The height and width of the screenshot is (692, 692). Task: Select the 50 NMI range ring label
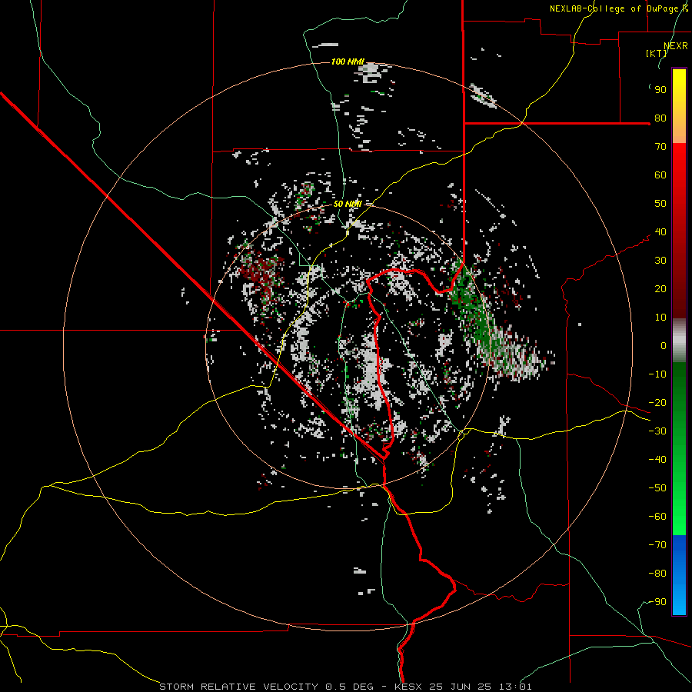tap(348, 204)
